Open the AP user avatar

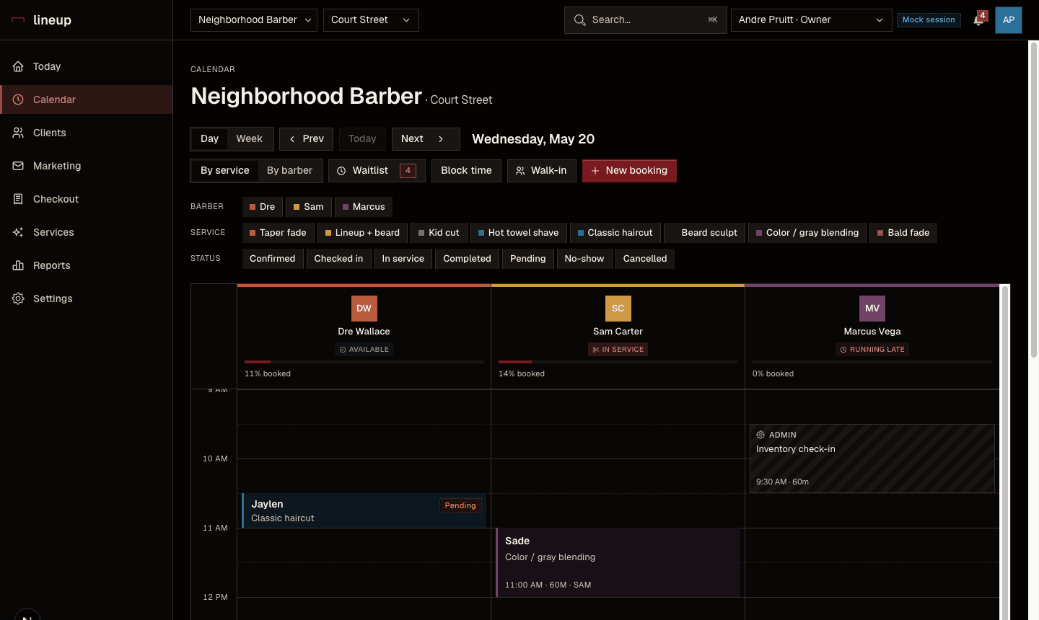(1009, 20)
